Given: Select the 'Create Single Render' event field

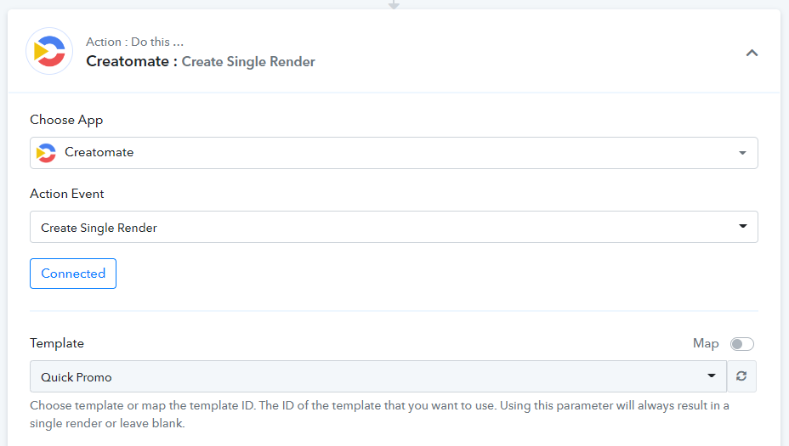Looking at the screenshot, I should [374, 228].
